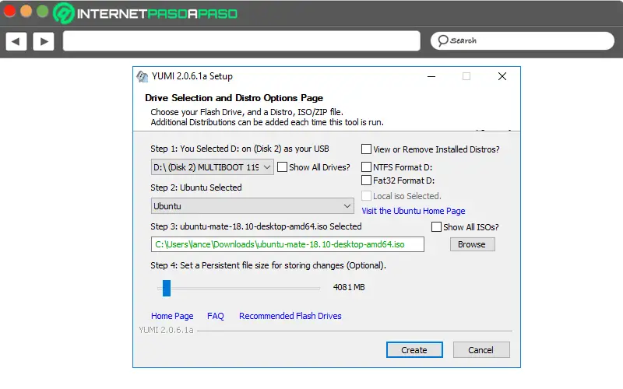Click the YUMI 2.0.6.1a footer text
This screenshot has height=389, width=623.
[x=166, y=330]
